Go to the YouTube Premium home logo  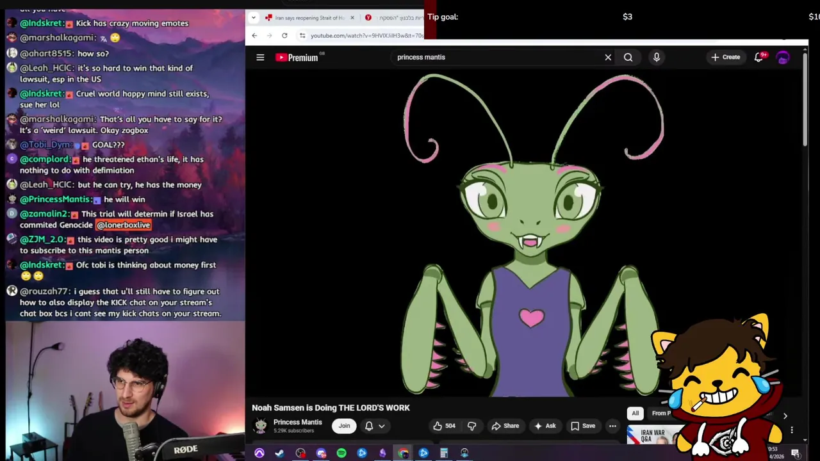tap(297, 58)
